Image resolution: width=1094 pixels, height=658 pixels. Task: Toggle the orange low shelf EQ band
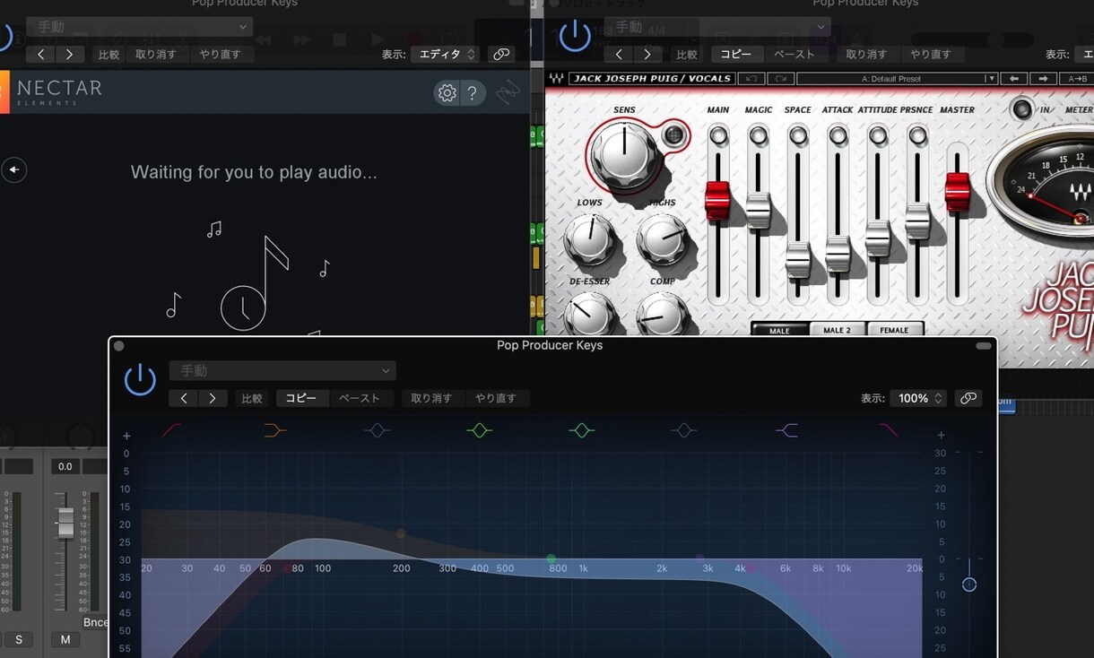274,430
